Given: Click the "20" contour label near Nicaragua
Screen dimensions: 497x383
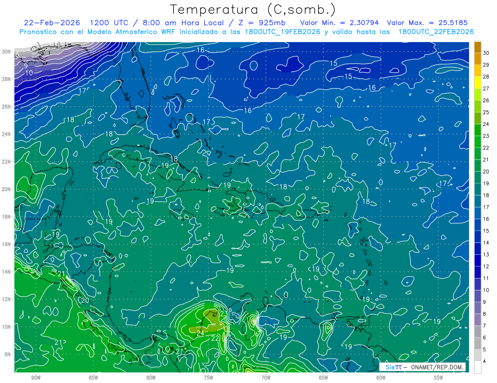Looking at the screenshot, I should (x=85, y=300).
